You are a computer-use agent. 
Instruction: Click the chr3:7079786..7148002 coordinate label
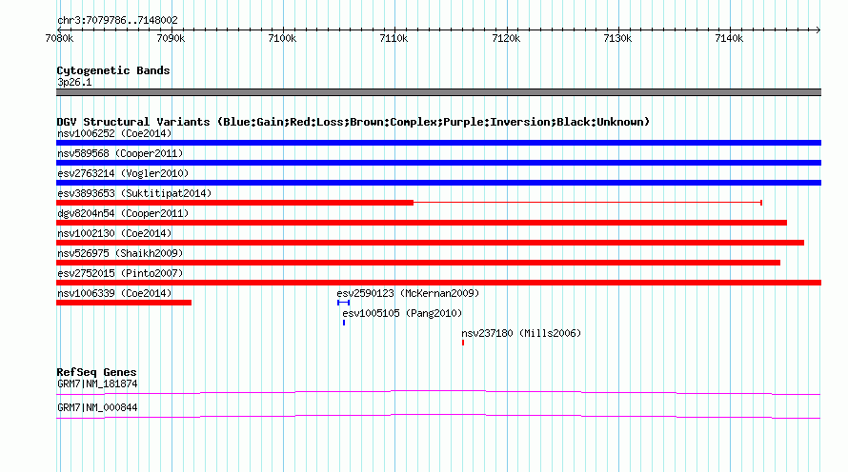tap(117, 20)
